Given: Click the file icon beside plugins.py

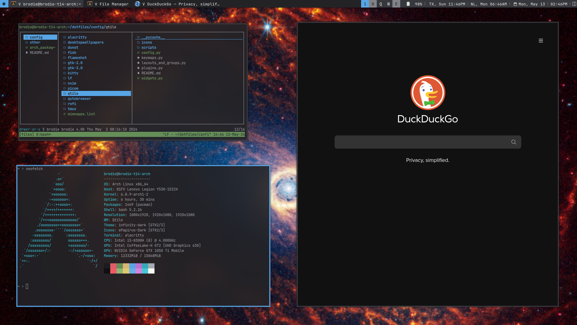Looking at the screenshot, I should (139, 68).
